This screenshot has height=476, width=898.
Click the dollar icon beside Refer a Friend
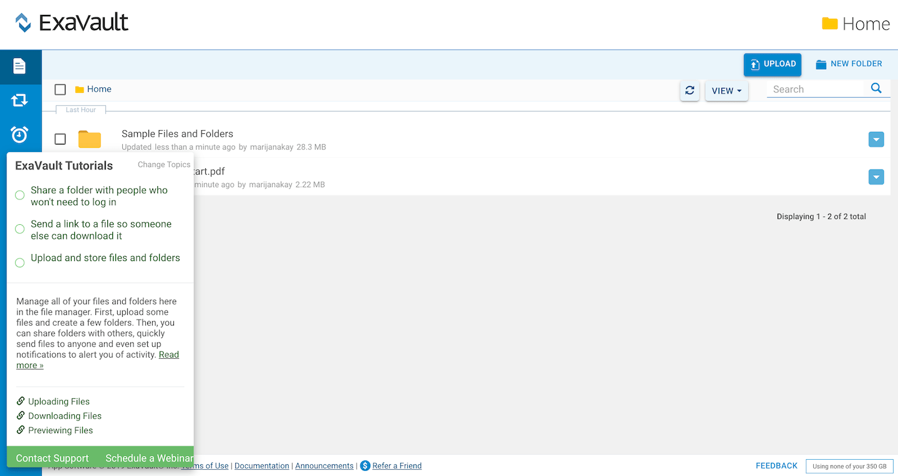tap(365, 465)
